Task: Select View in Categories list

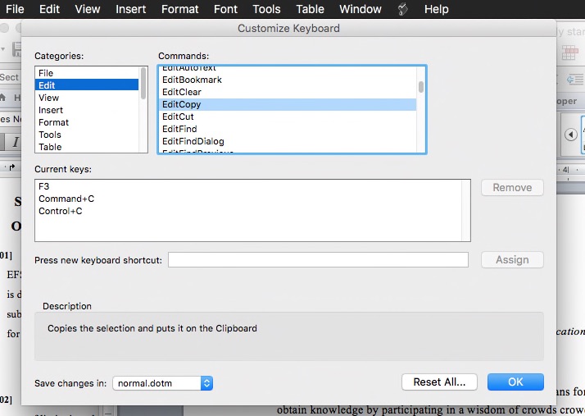Action: click(x=87, y=98)
